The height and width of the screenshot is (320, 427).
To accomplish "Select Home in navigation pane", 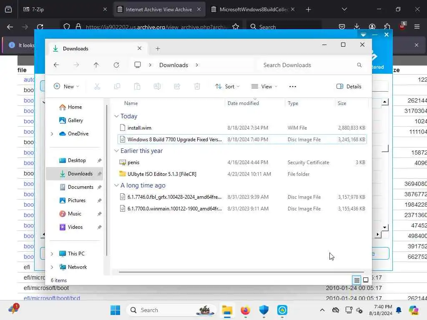I will tap(74, 107).
